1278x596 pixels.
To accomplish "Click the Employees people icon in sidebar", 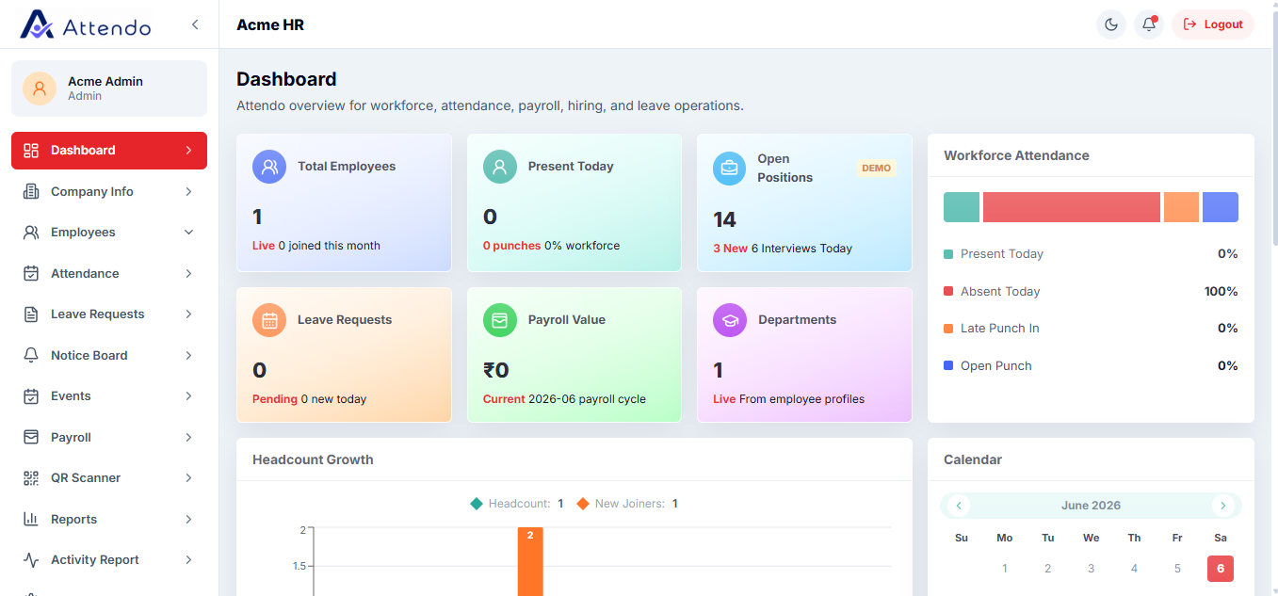I will point(31,233).
